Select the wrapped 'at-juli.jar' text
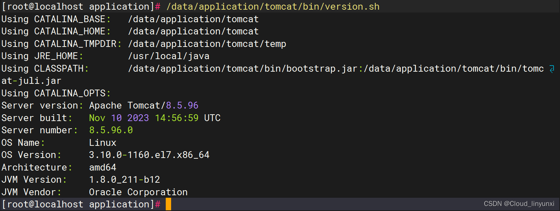Image resolution: width=560 pixels, height=211 pixels. (x=31, y=81)
